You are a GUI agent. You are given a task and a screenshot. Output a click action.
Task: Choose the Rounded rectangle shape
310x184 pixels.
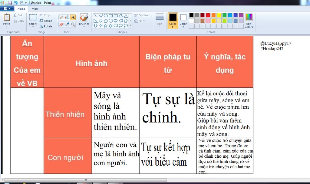click(x=116, y=16)
